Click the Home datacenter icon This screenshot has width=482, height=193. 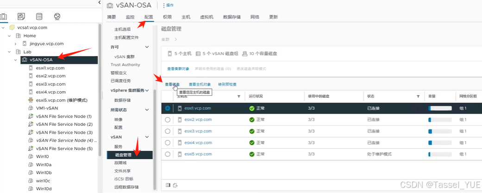point(18,36)
